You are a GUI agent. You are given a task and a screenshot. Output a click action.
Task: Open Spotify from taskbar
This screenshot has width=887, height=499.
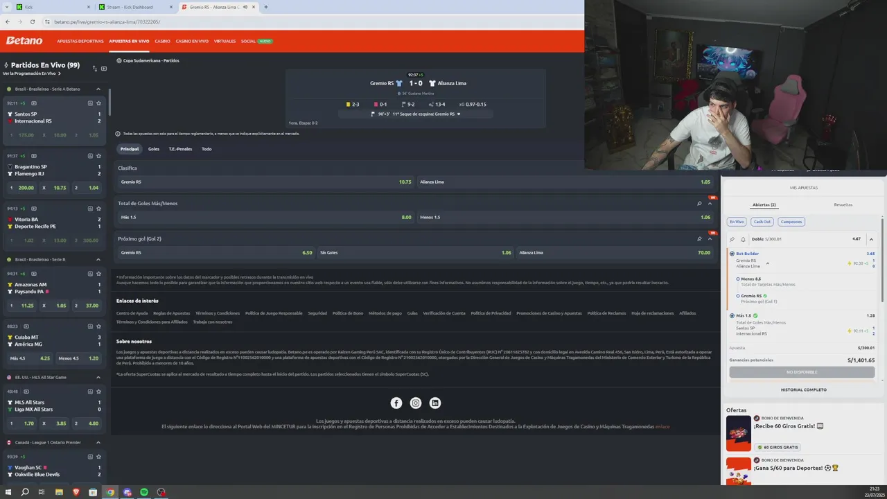[x=144, y=492]
